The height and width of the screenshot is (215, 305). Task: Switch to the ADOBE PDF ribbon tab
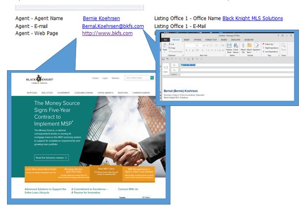tap(249, 40)
